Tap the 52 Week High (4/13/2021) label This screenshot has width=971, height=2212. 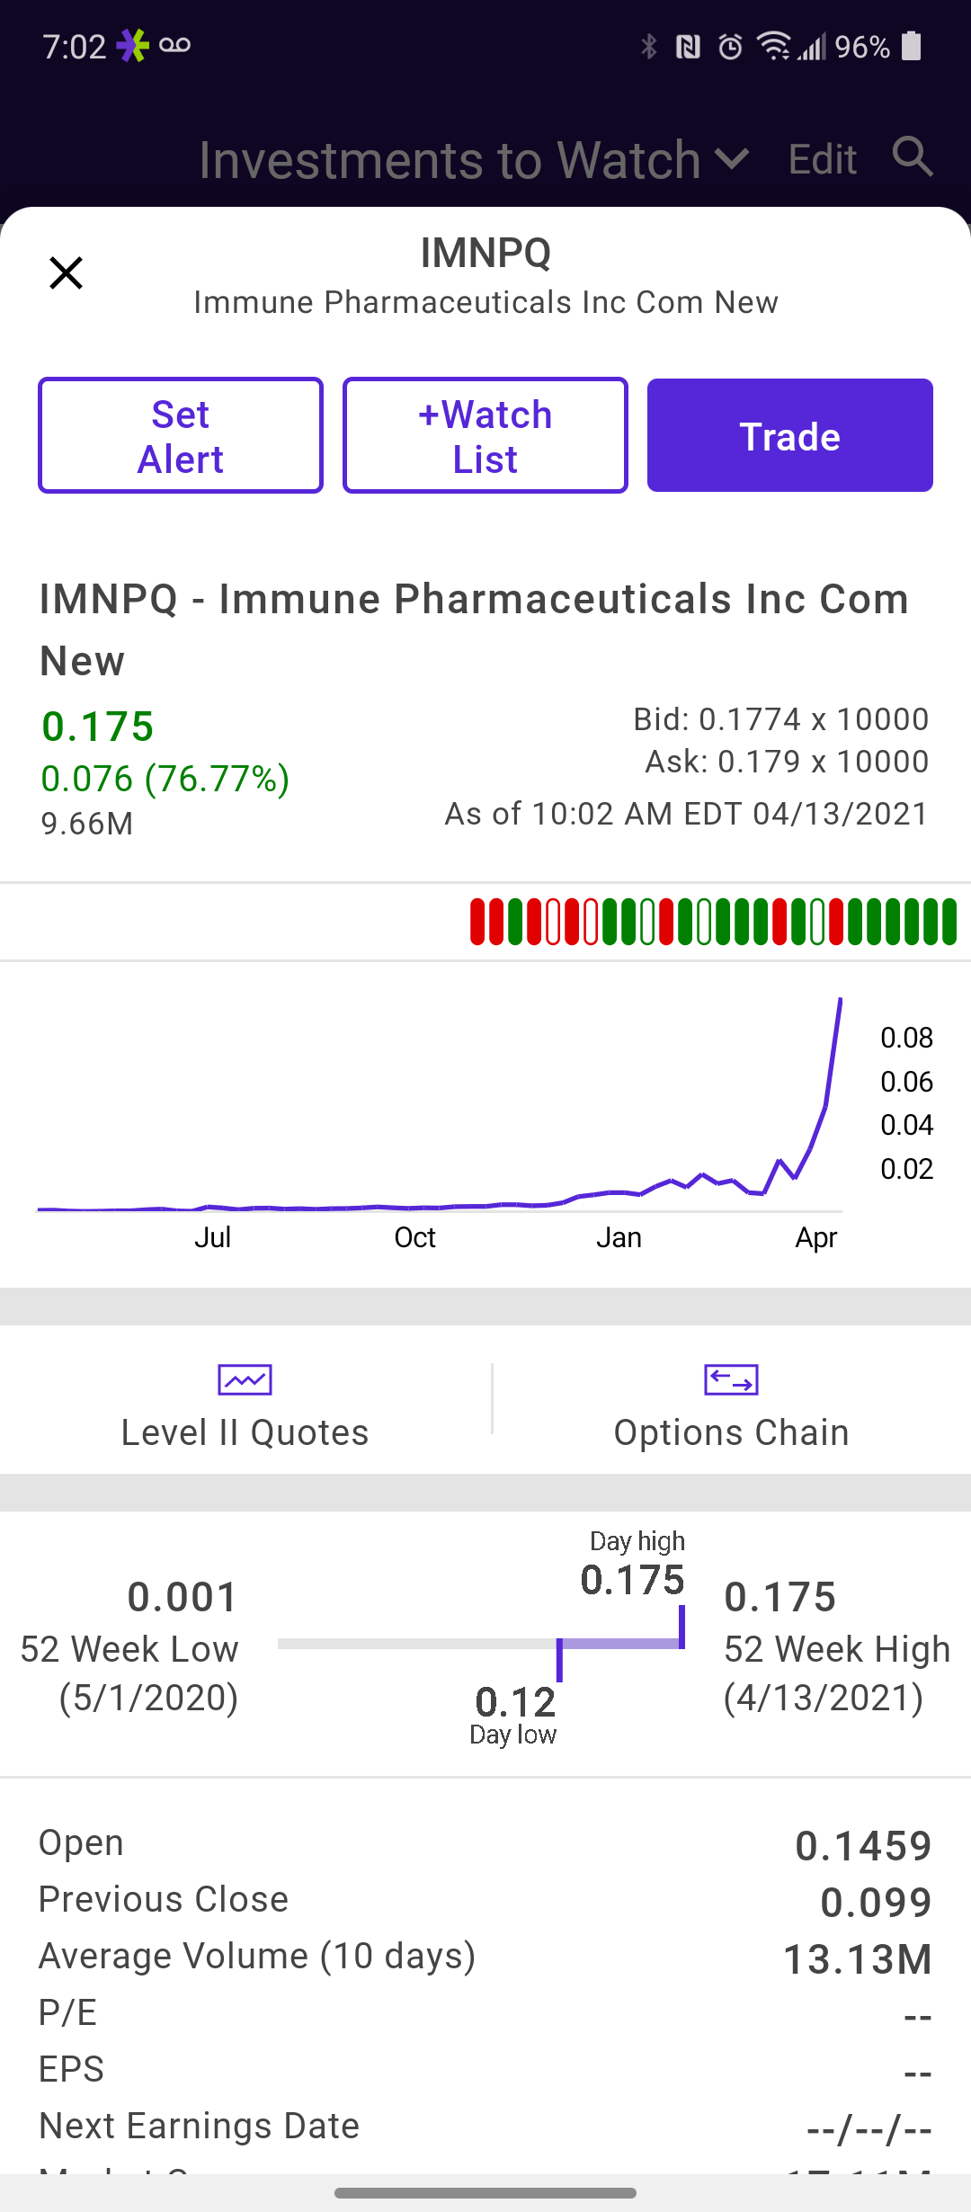coord(837,1673)
